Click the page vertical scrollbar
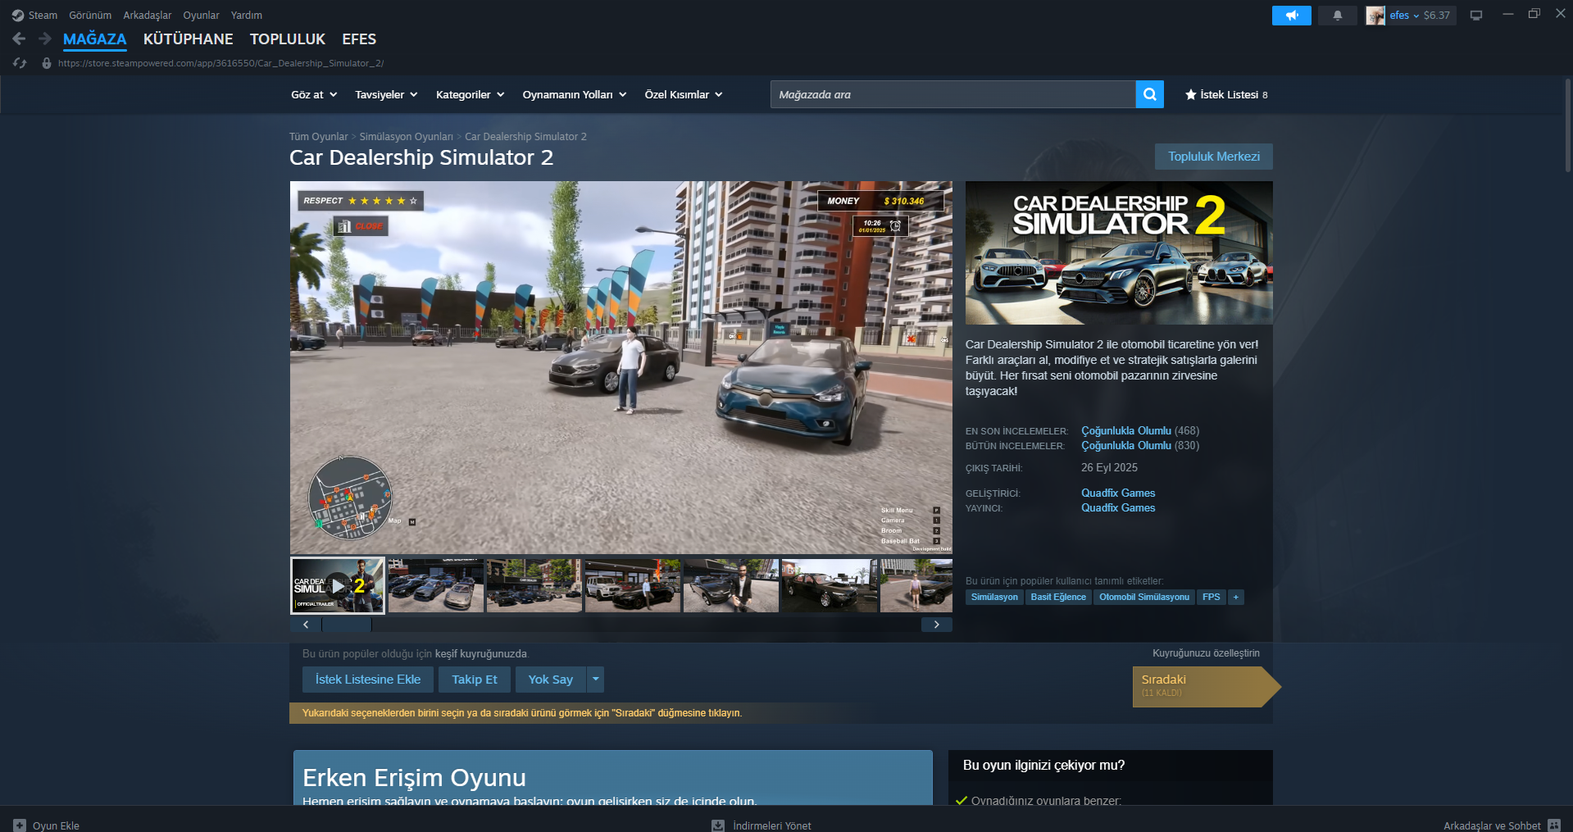1573x832 pixels. [x=1568, y=126]
